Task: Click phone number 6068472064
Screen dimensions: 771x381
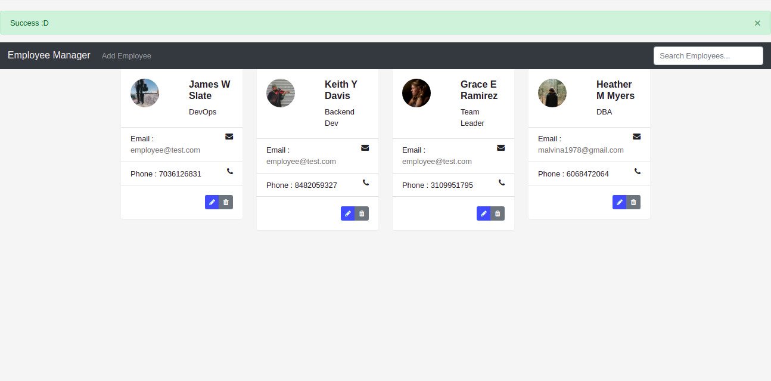Action: [x=587, y=174]
